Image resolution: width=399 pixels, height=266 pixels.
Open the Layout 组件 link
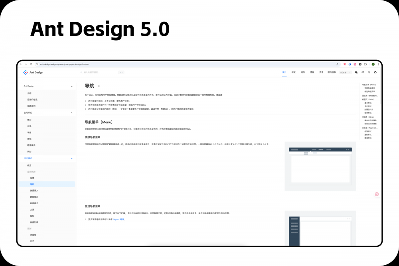pyautogui.click(x=119, y=219)
